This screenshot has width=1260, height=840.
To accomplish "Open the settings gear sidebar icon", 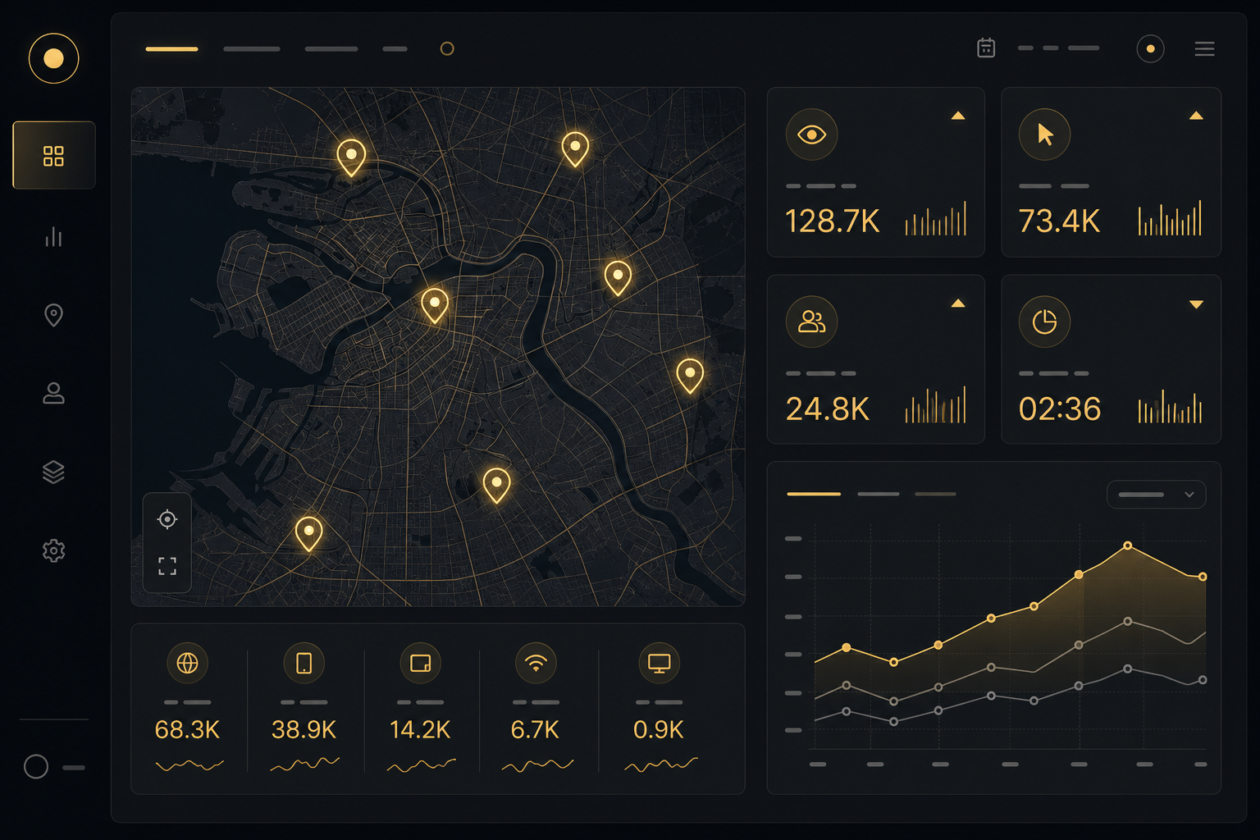I will click(x=53, y=550).
